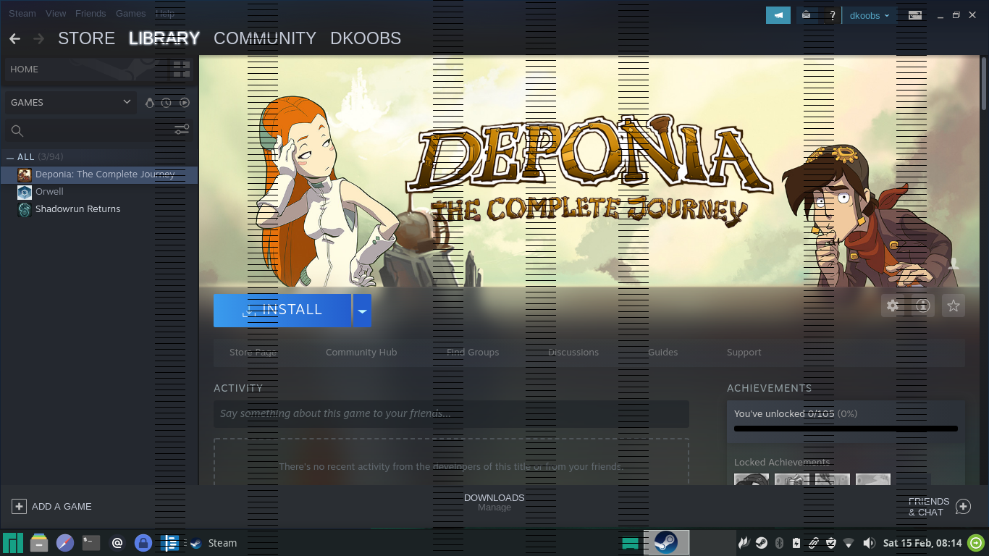Image resolution: width=989 pixels, height=556 pixels.
Task: Click the taskbar clock Sat 15 Feb
Action: point(922,543)
